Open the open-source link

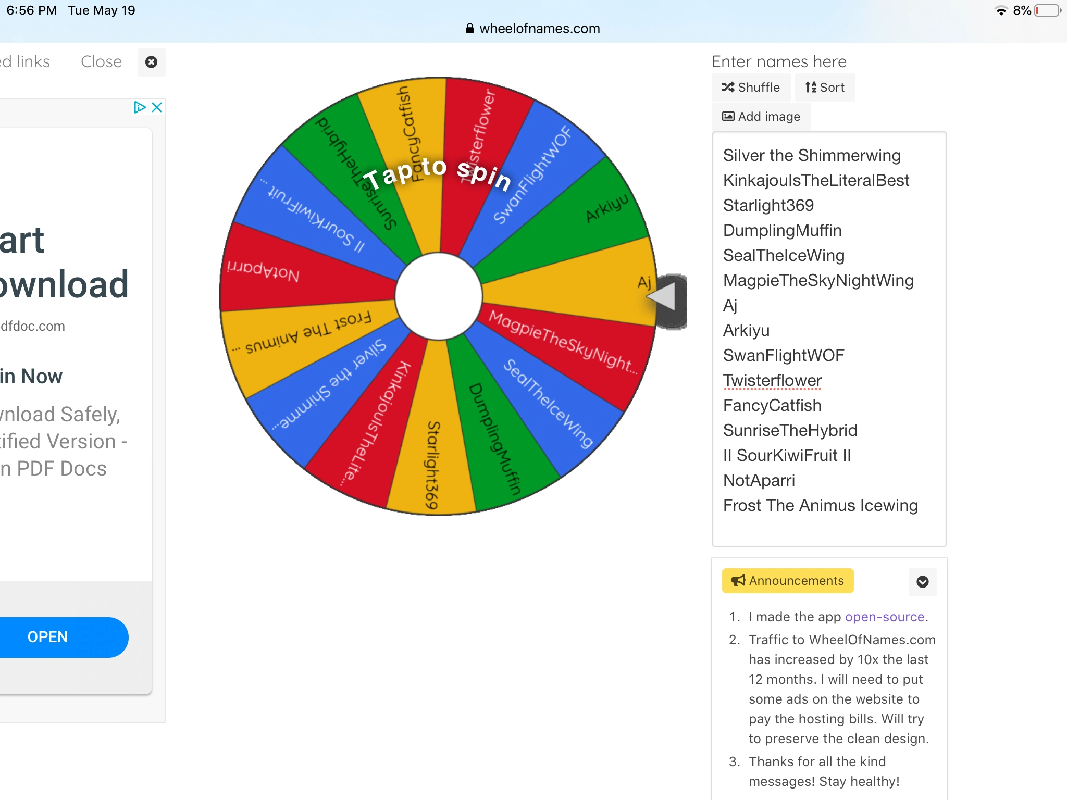pyautogui.click(x=884, y=617)
